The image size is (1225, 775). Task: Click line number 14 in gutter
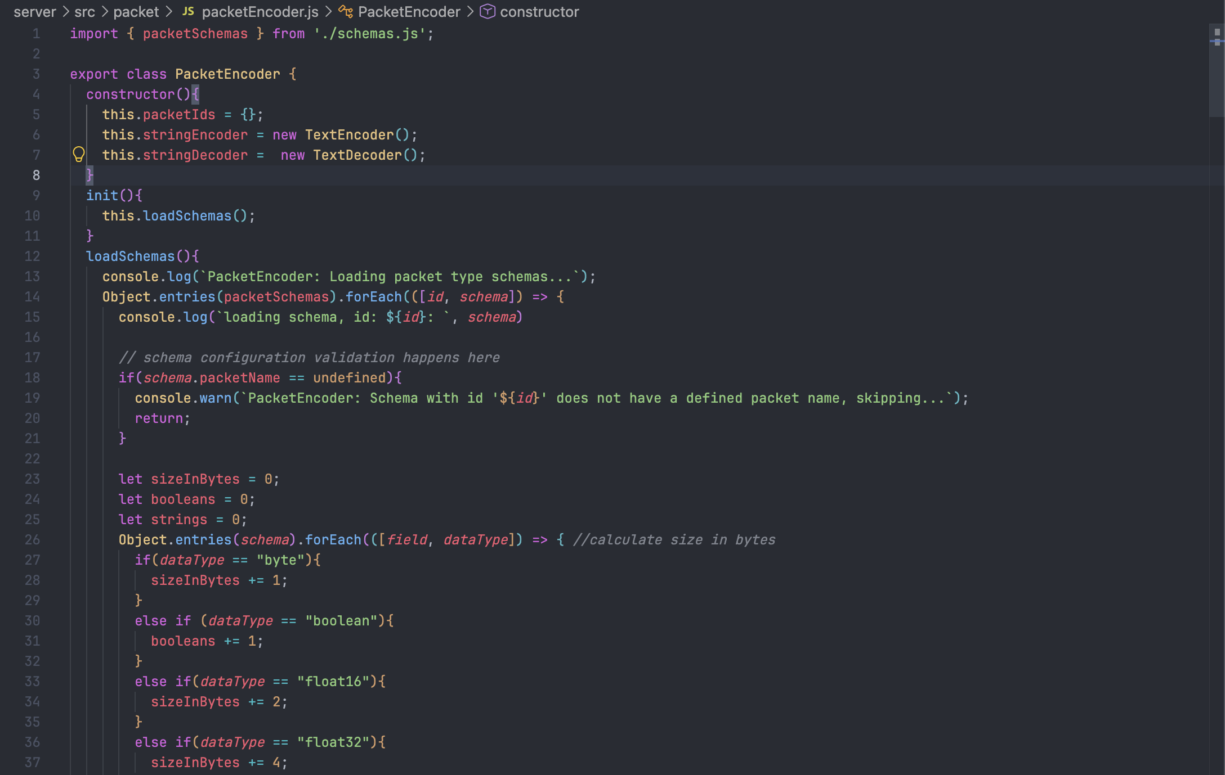point(32,297)
